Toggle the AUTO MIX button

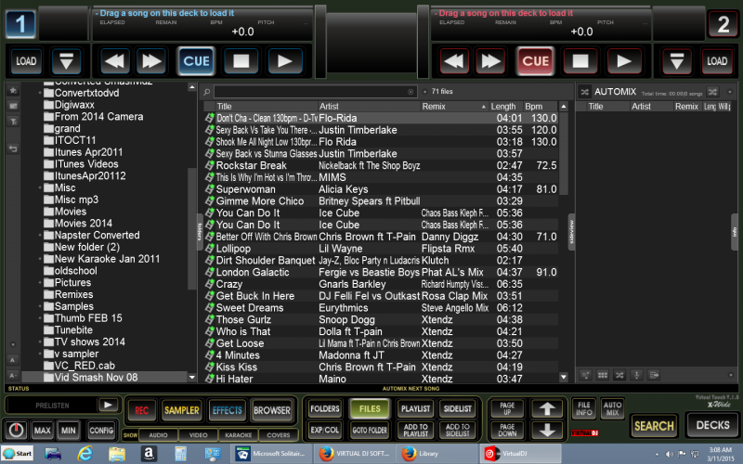coord(612,408)
